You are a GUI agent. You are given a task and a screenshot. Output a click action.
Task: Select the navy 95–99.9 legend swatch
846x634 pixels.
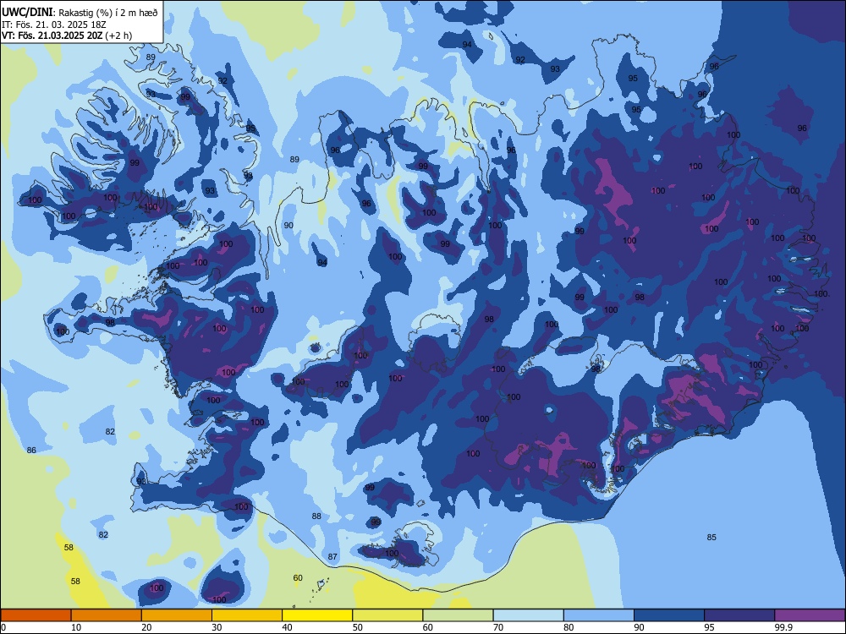point(739,615)
